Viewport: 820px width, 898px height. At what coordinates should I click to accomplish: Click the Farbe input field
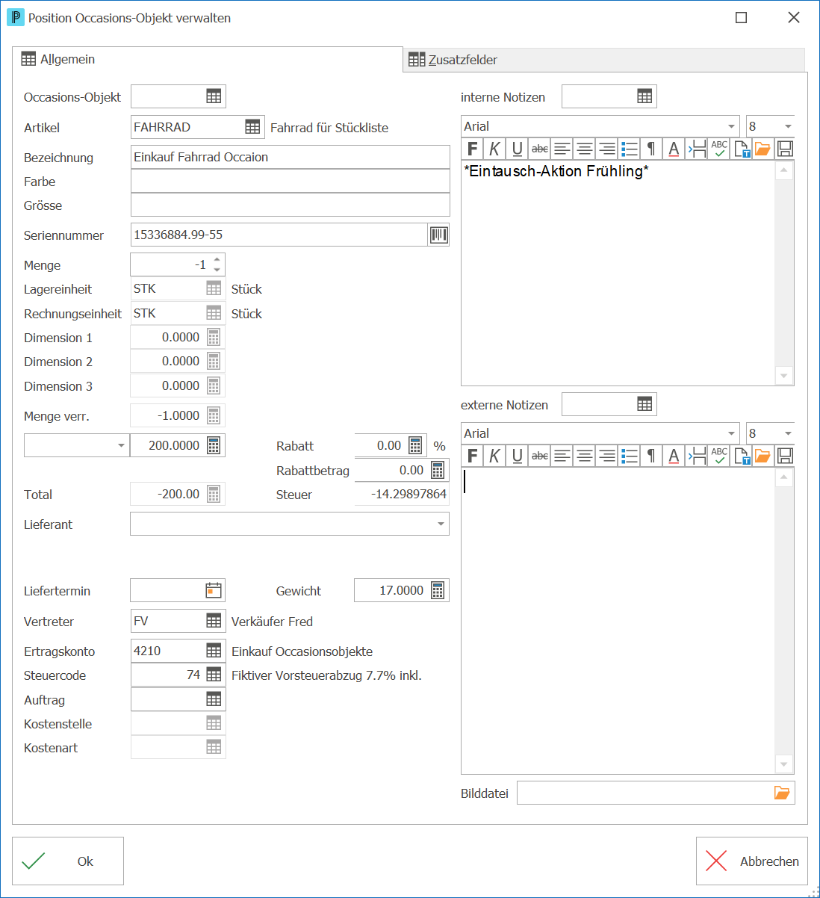(290, 181)
